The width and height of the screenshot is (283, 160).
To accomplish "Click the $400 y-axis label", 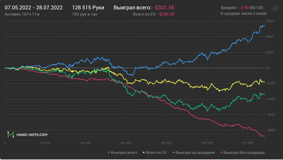I will (270, 37).
